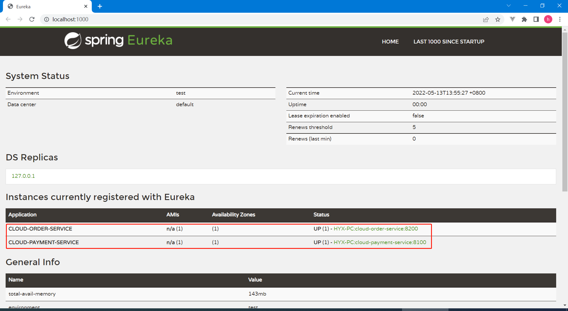View site information icon beside localhost
Screen dimensions: 568x311
click(46, 19)
